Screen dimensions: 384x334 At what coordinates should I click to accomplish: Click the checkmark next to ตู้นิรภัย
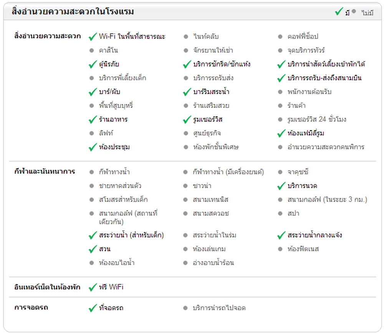coord(93,64)
